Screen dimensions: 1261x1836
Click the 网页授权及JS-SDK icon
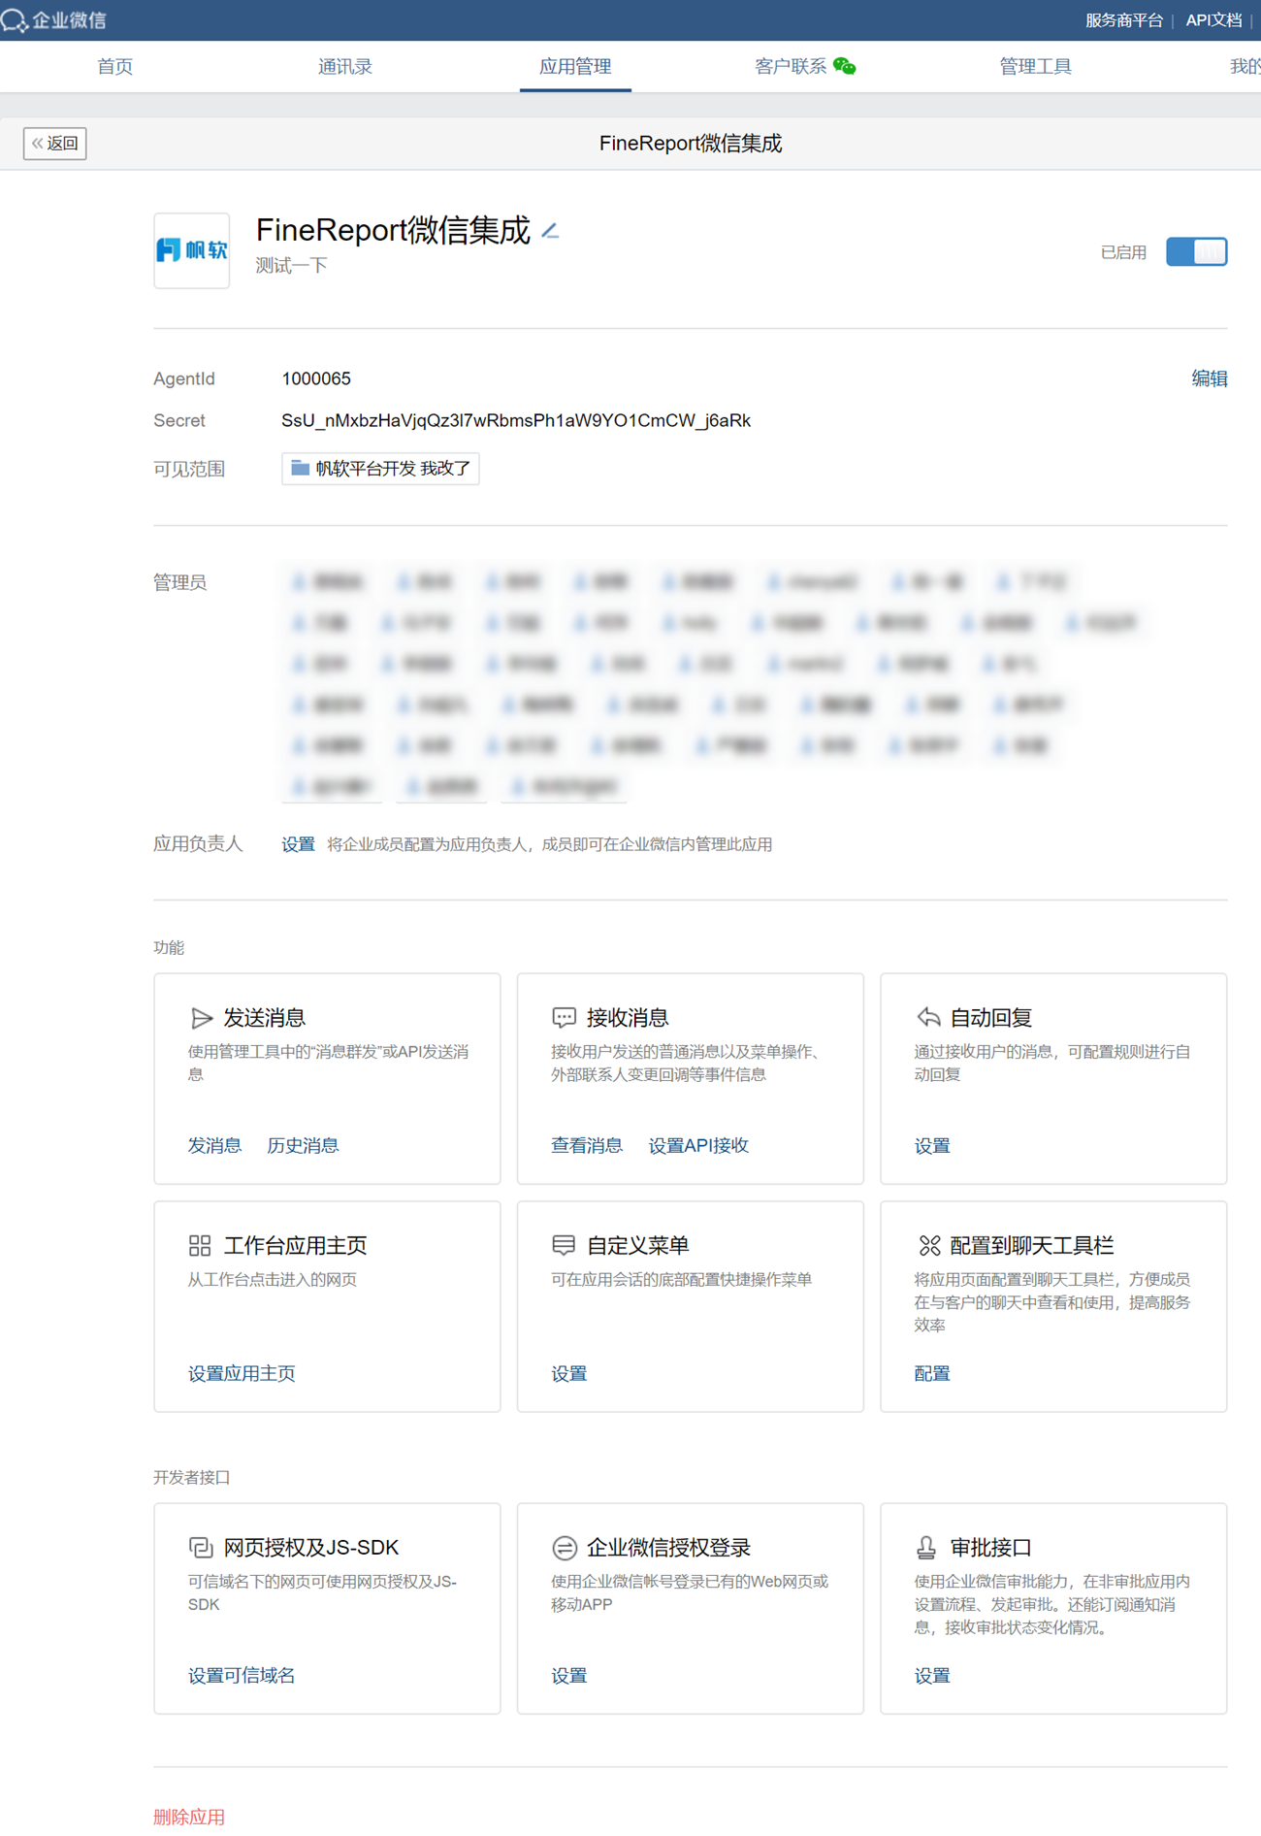coord(201,1547)
